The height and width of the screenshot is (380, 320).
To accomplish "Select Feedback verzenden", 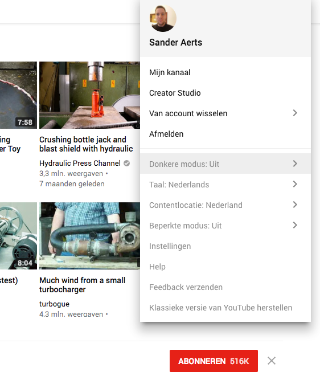I will point(225,287).
